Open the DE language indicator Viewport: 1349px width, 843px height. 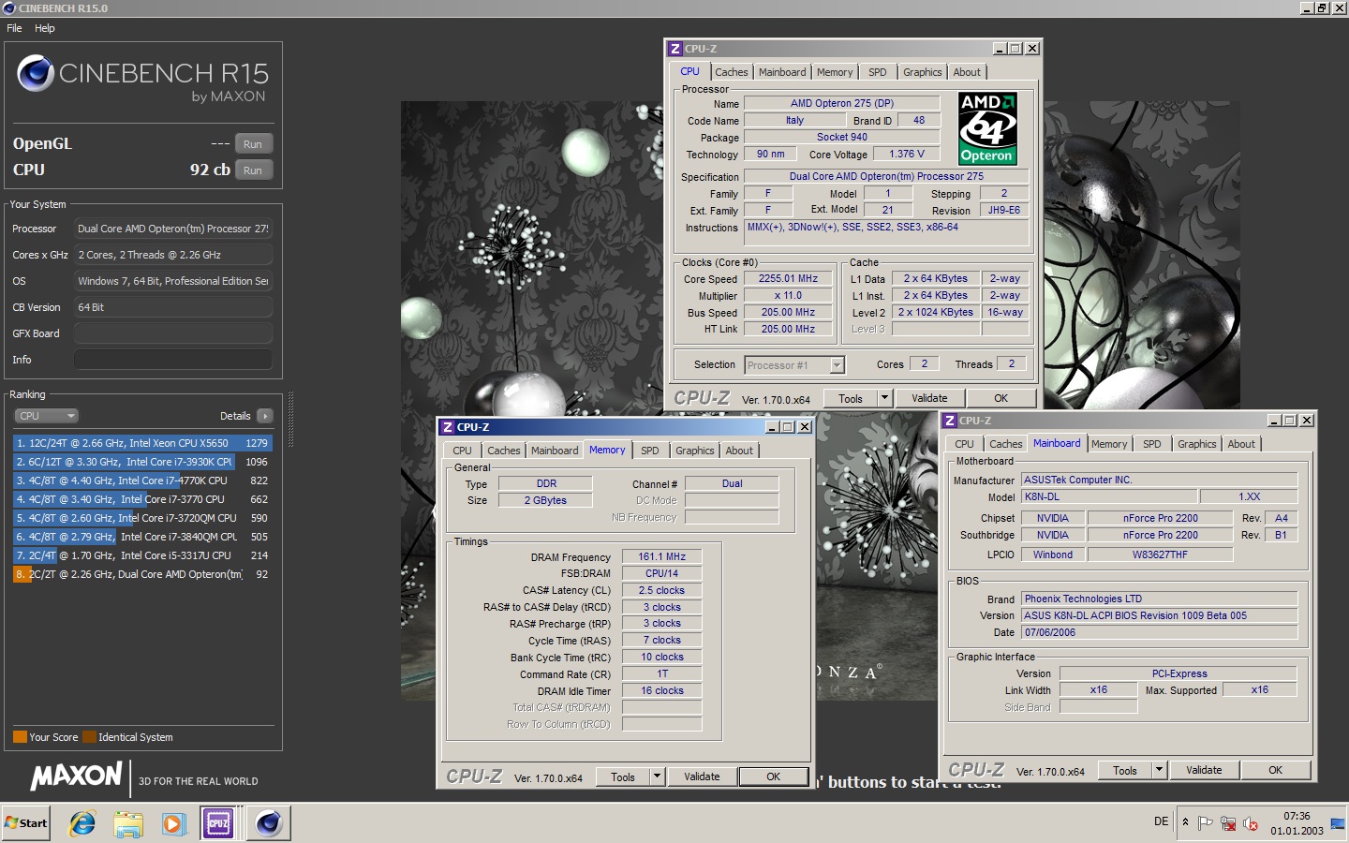1161,821
